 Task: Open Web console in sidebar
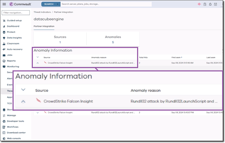pos(14,138)
